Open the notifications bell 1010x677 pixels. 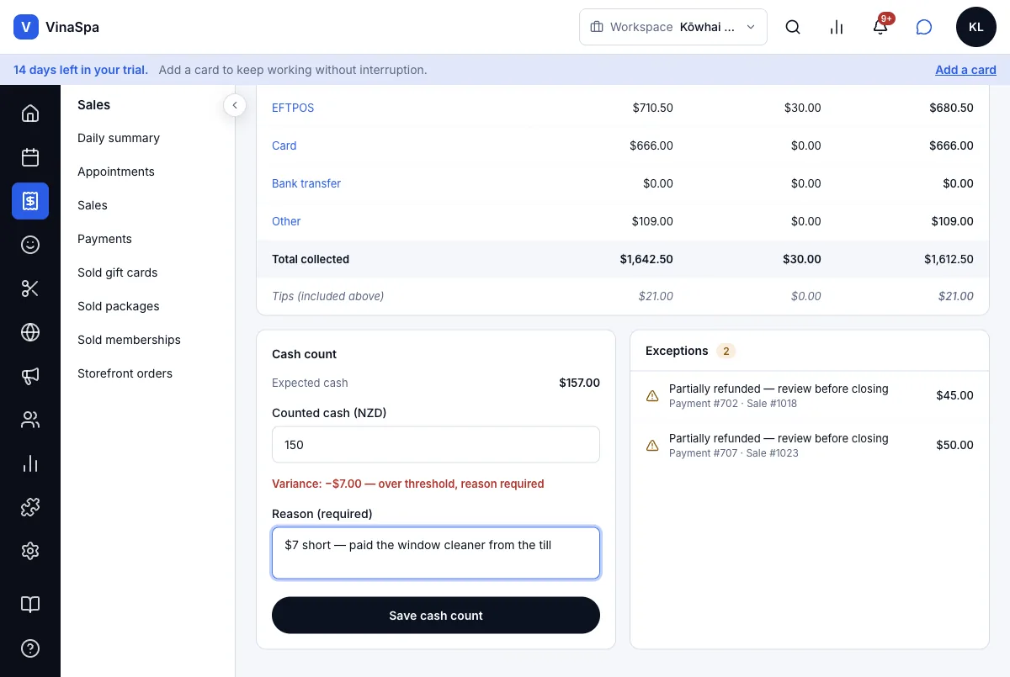click(880, 27)
